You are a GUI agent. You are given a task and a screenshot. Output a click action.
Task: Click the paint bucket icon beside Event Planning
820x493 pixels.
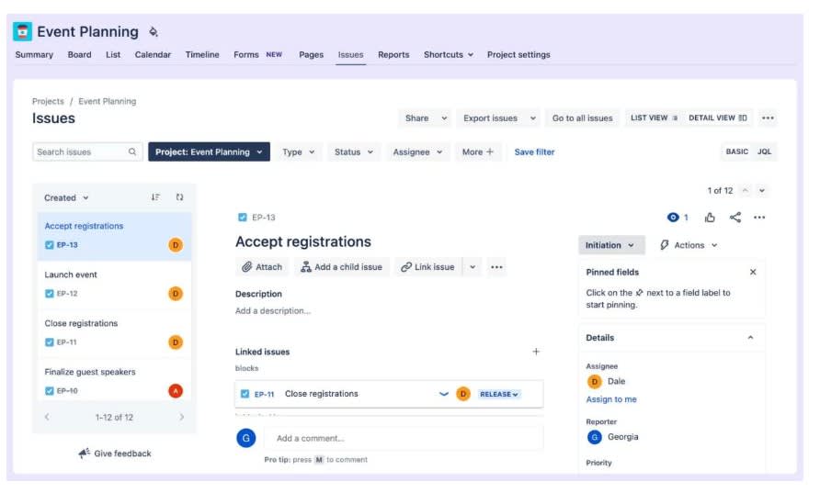click(154, 32)
